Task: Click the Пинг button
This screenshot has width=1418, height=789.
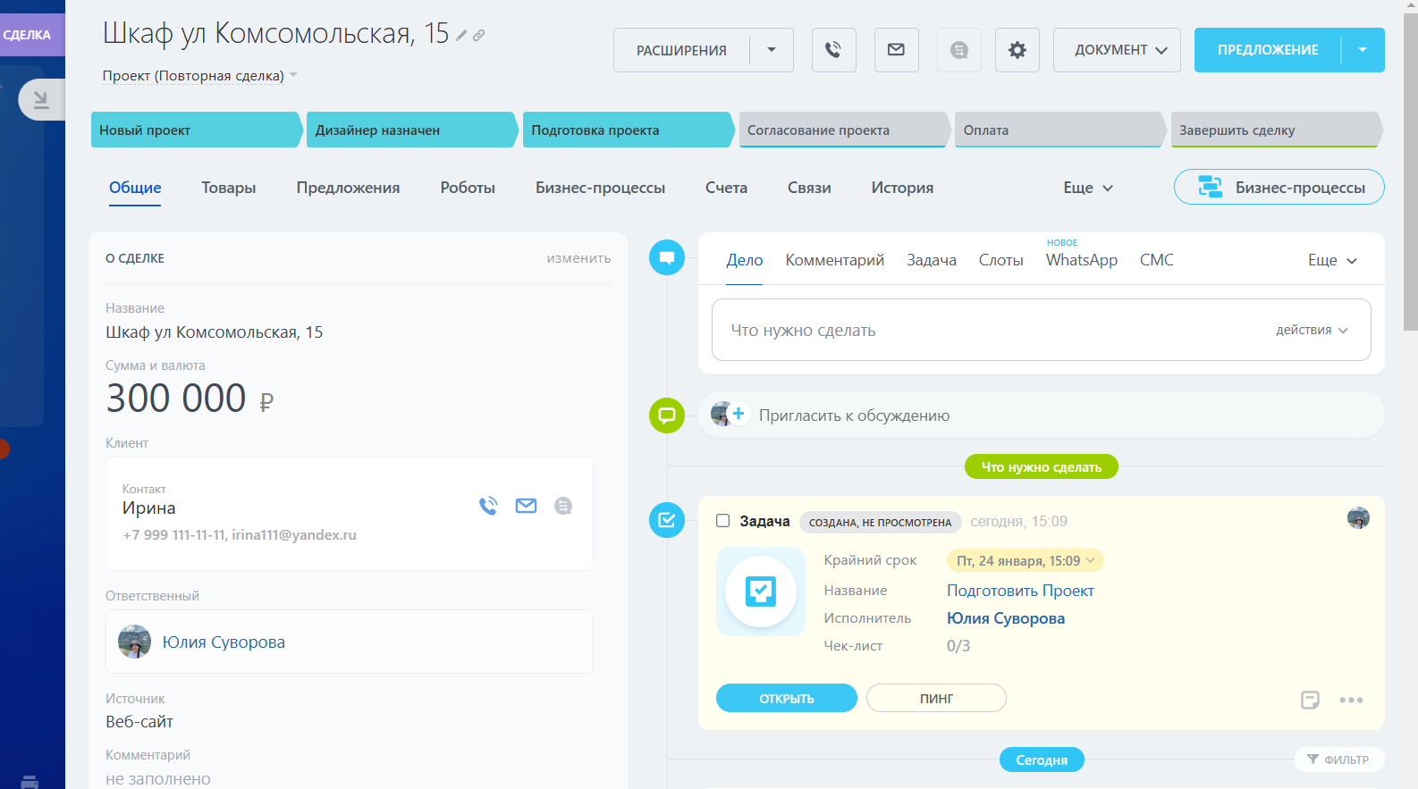Action: [936, 698]
